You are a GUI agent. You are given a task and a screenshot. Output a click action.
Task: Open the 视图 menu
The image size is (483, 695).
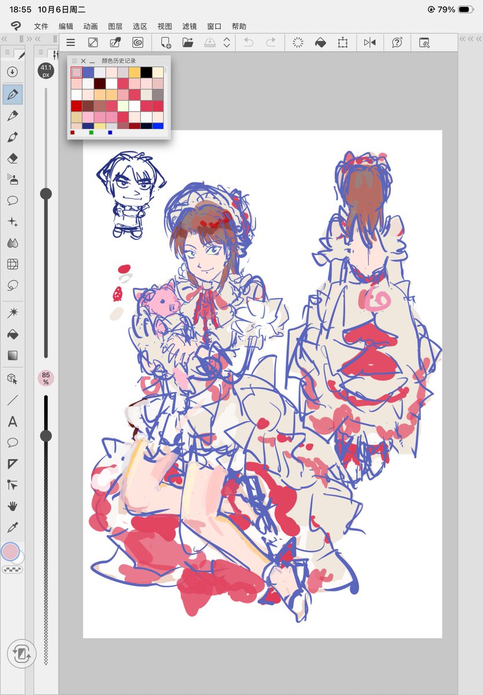click(x=165, y=26)
